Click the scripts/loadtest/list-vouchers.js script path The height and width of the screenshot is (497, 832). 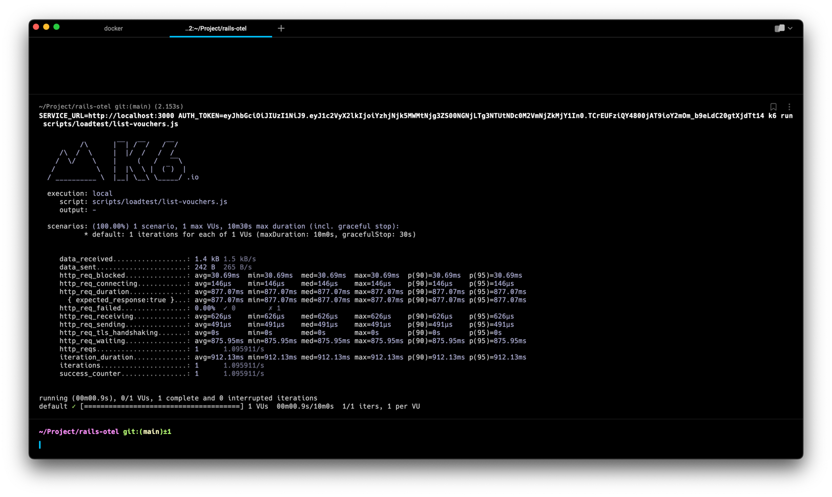tap(159, 201)
